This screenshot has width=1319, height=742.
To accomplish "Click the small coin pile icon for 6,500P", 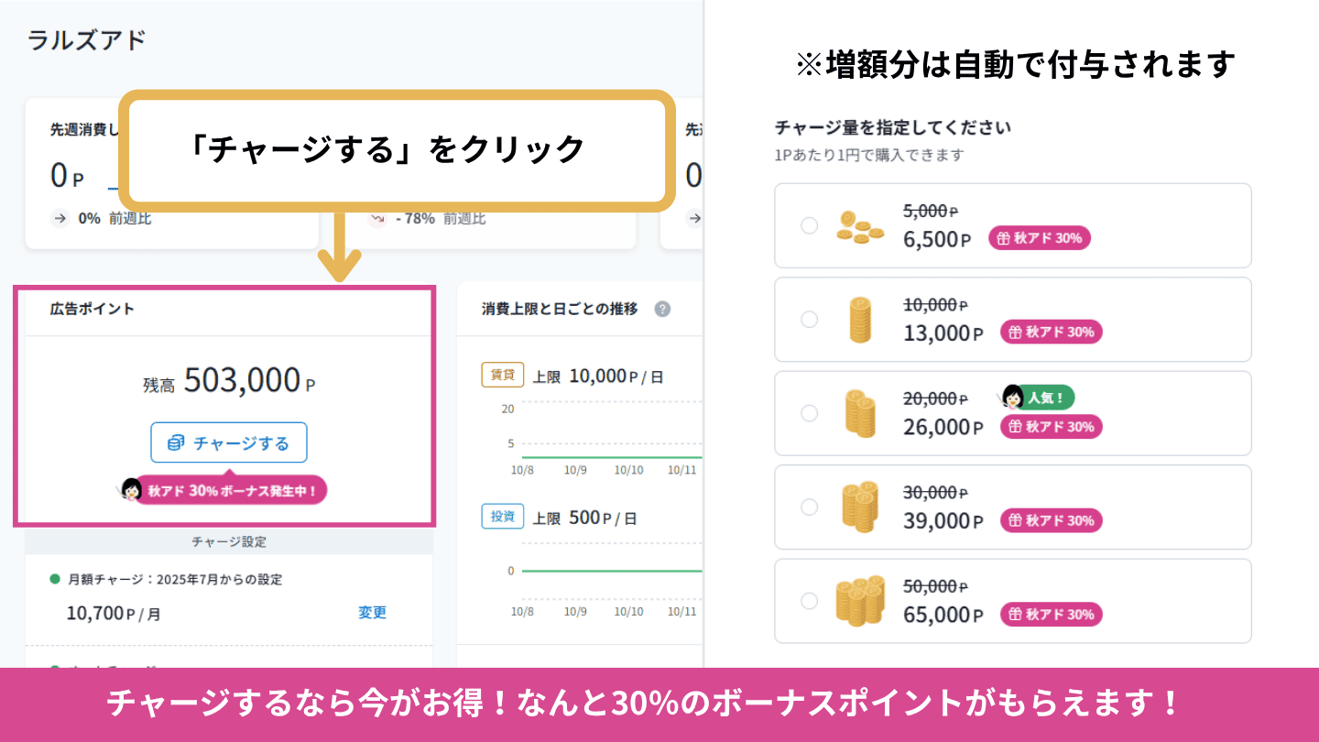I will (x=860, y=225).
